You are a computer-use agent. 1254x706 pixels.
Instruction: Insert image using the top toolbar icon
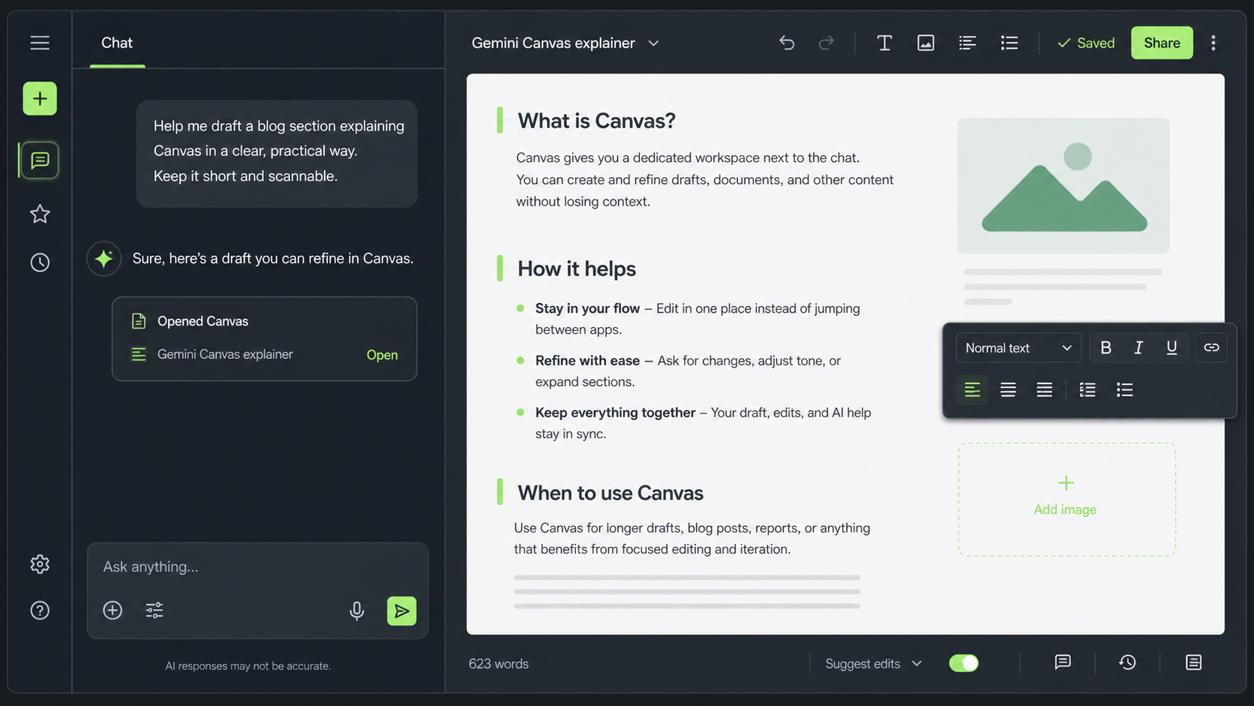925,43
